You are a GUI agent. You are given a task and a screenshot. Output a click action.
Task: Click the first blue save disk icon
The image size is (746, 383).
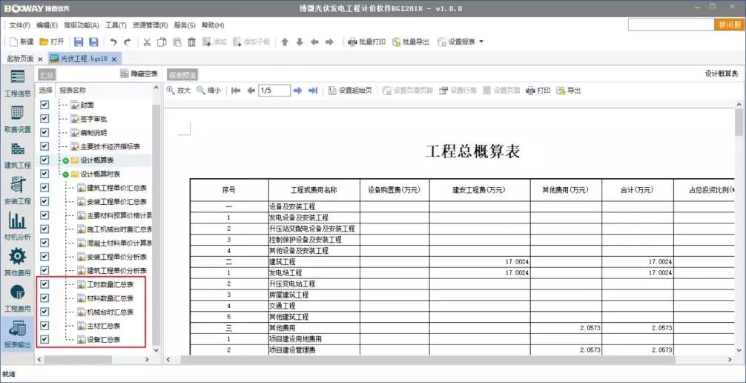tap(79, 42)
